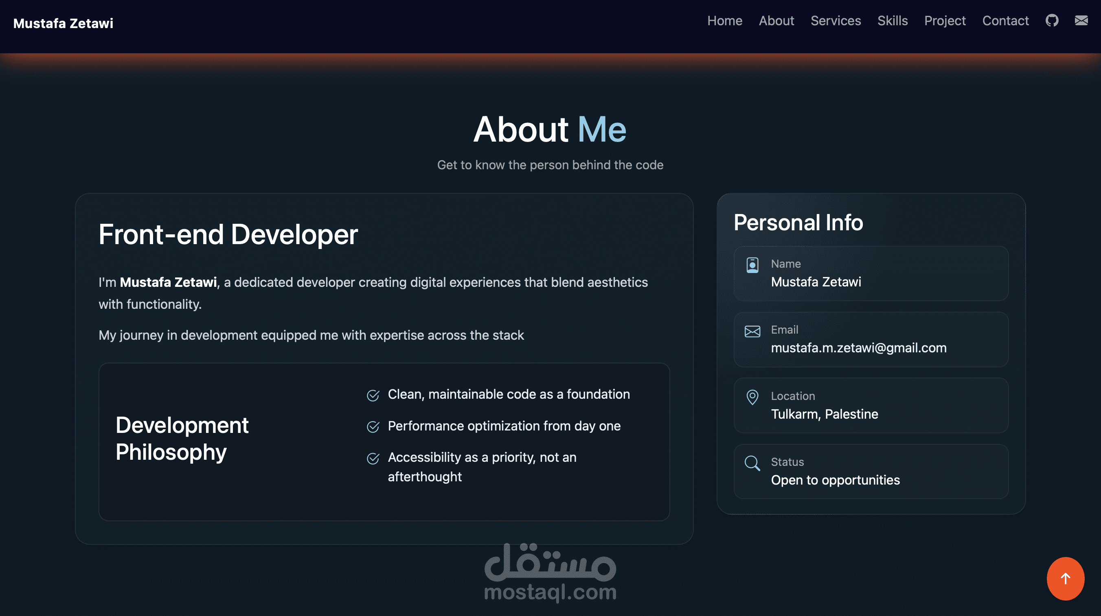Go to the Contact section
Viewport: 1101px width, 616px height.
pyautogui.click(x=1005, y=21)
